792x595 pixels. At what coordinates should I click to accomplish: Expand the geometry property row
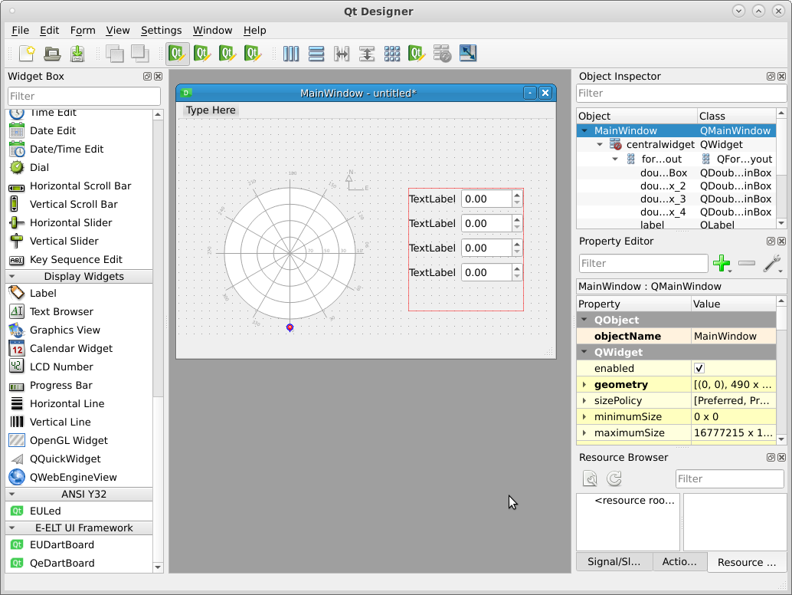click(584, 385)
